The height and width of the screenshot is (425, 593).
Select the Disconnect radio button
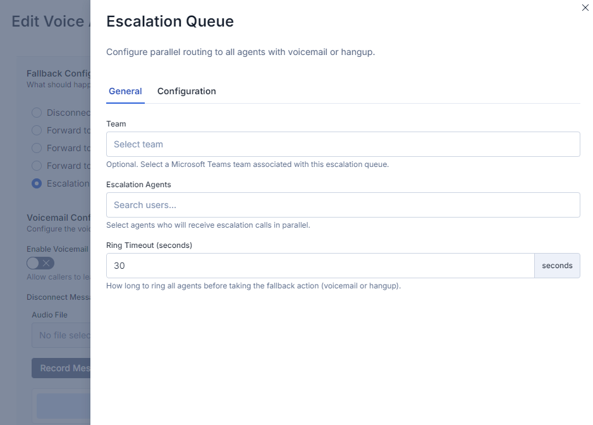pyautogui.click(x=37, y=113)
